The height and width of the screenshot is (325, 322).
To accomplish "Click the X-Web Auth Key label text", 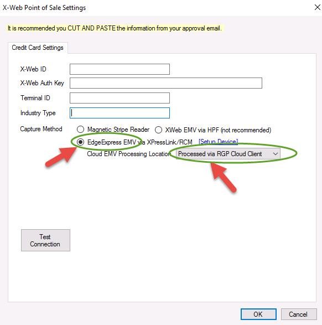I will tap(42, 83).
